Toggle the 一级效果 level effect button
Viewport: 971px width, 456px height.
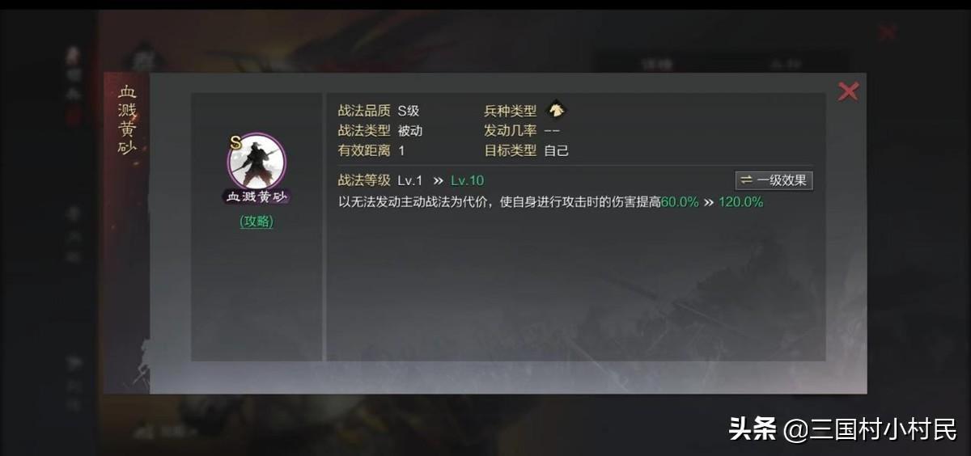point(774,180)
